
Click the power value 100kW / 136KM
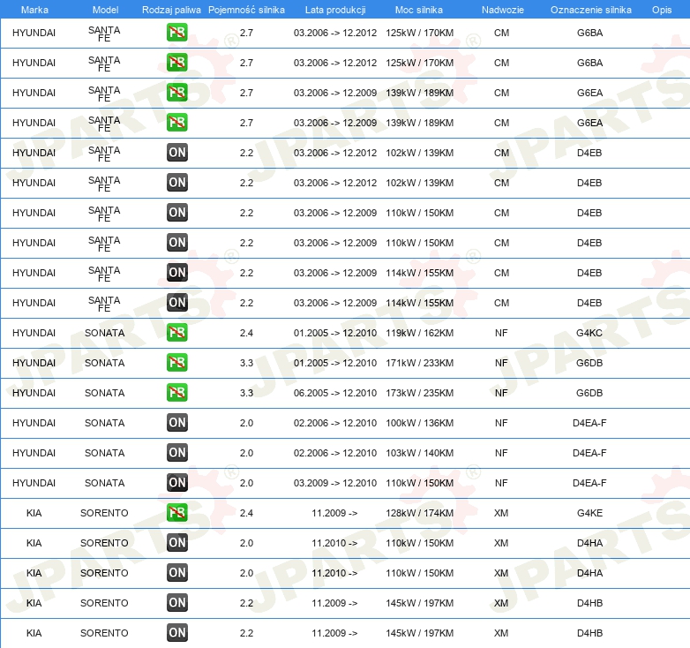point(419,423)
